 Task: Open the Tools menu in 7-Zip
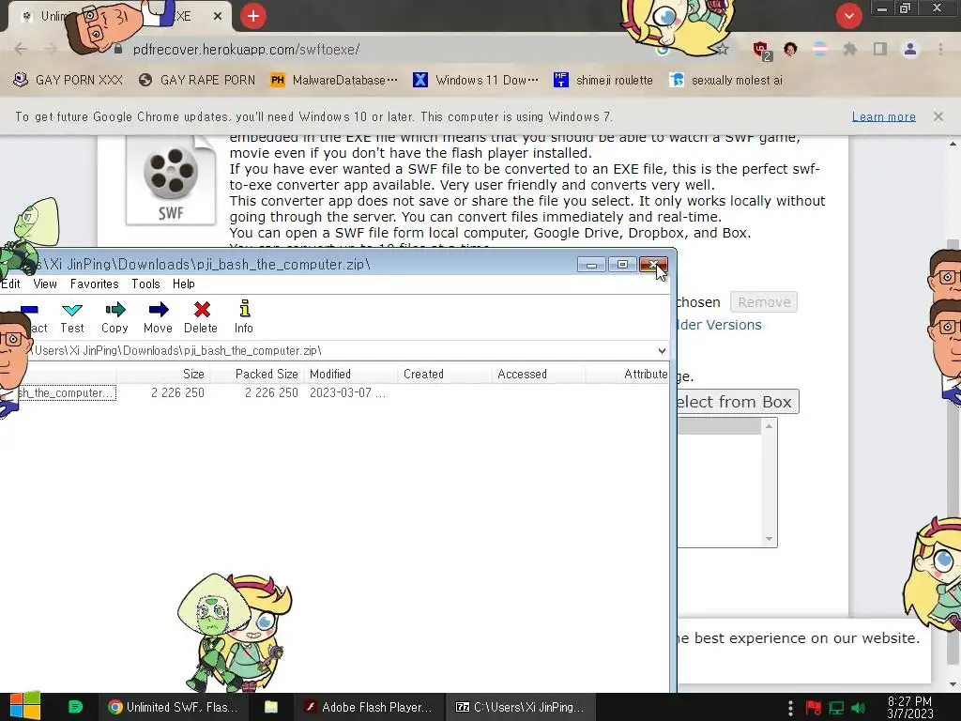pos(145,284)
